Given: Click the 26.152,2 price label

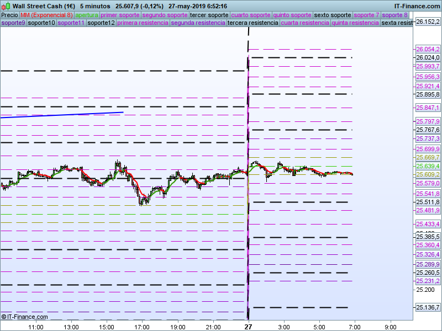Looking at the screenshot, I should click(x=428, y=22).
